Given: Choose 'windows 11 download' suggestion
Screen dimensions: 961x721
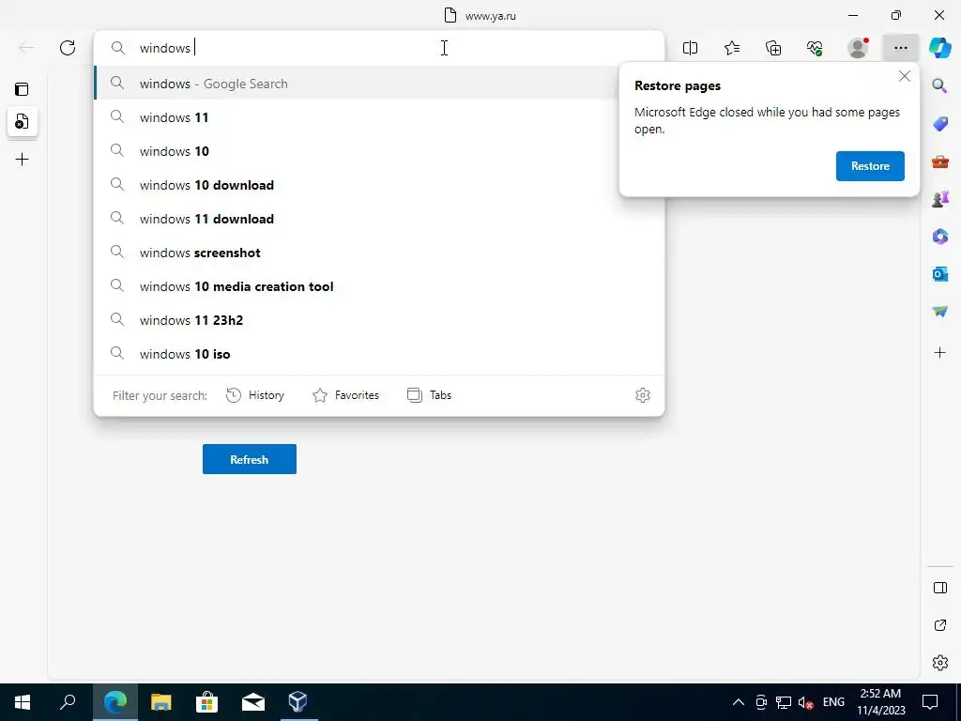Looking at the screenshot, I should pos(379,218).
